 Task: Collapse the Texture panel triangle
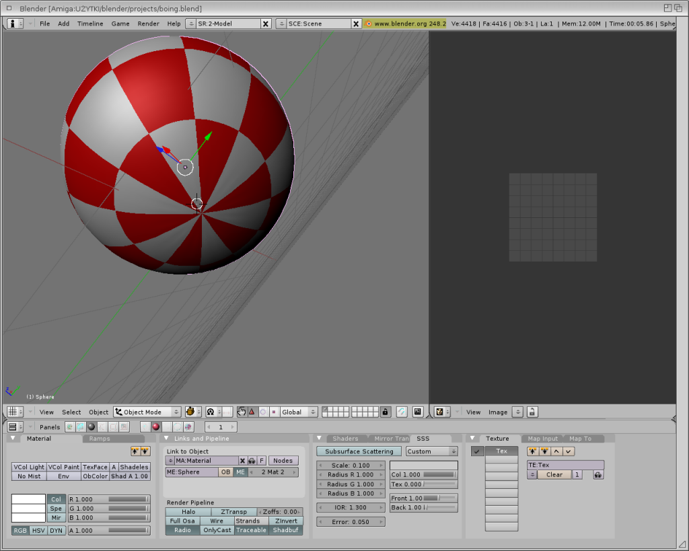point(472,438)
